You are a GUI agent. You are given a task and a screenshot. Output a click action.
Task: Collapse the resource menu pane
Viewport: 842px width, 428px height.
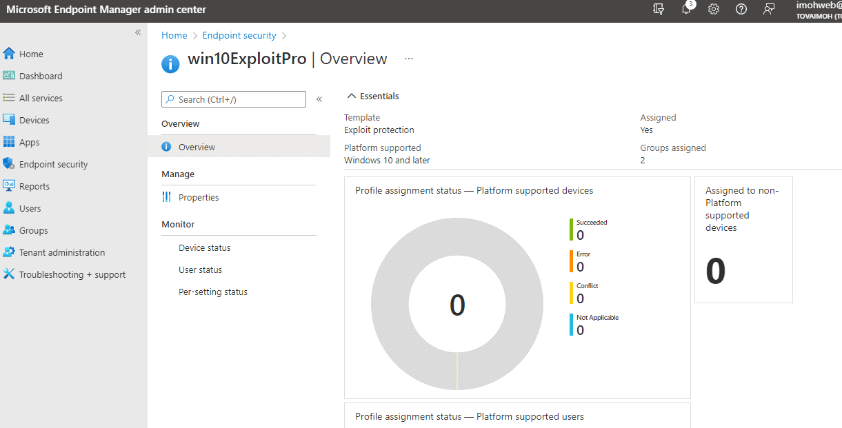[319, 99]
